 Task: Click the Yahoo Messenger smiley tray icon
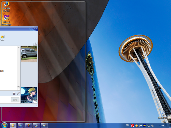[x=137, y=125]
